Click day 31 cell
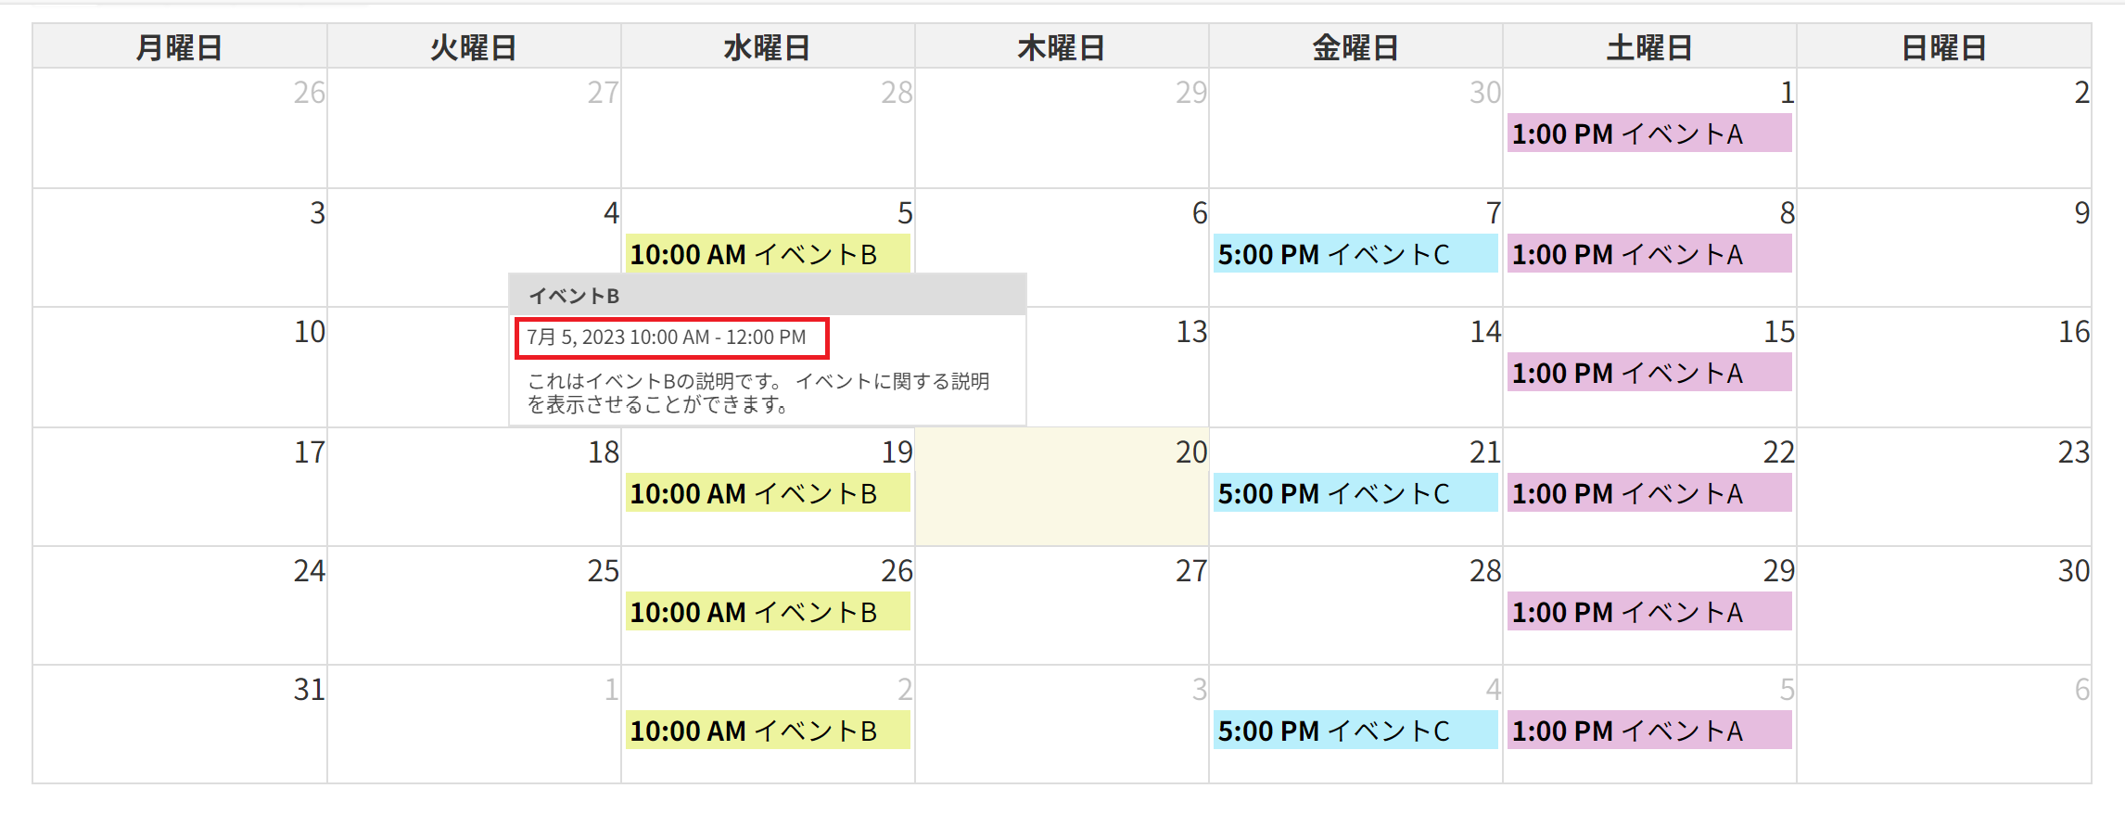The height and width of the screenshot is (814, 2125). (180, 724)
